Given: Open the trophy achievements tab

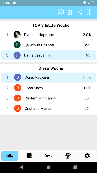Looking at the screenshot, I should [x=68, y=156].
